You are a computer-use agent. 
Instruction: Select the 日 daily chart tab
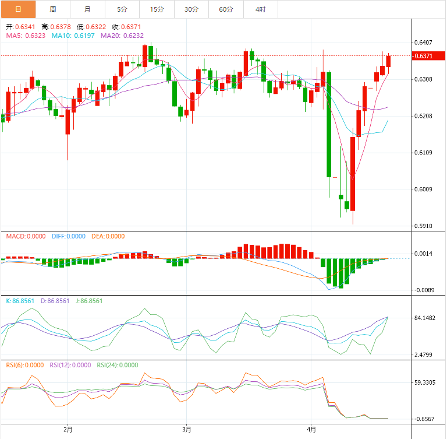point(18,9)
